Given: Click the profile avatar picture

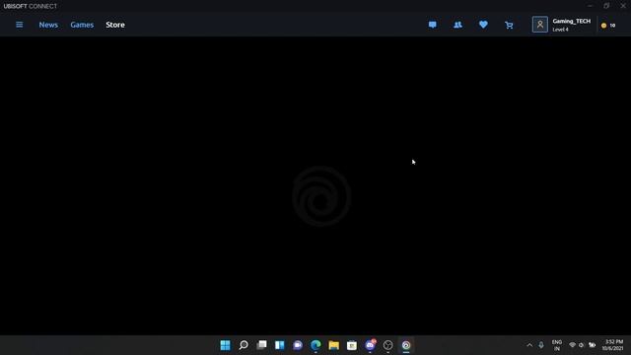Looking at the screenshot, I should (x=540, y=25).
